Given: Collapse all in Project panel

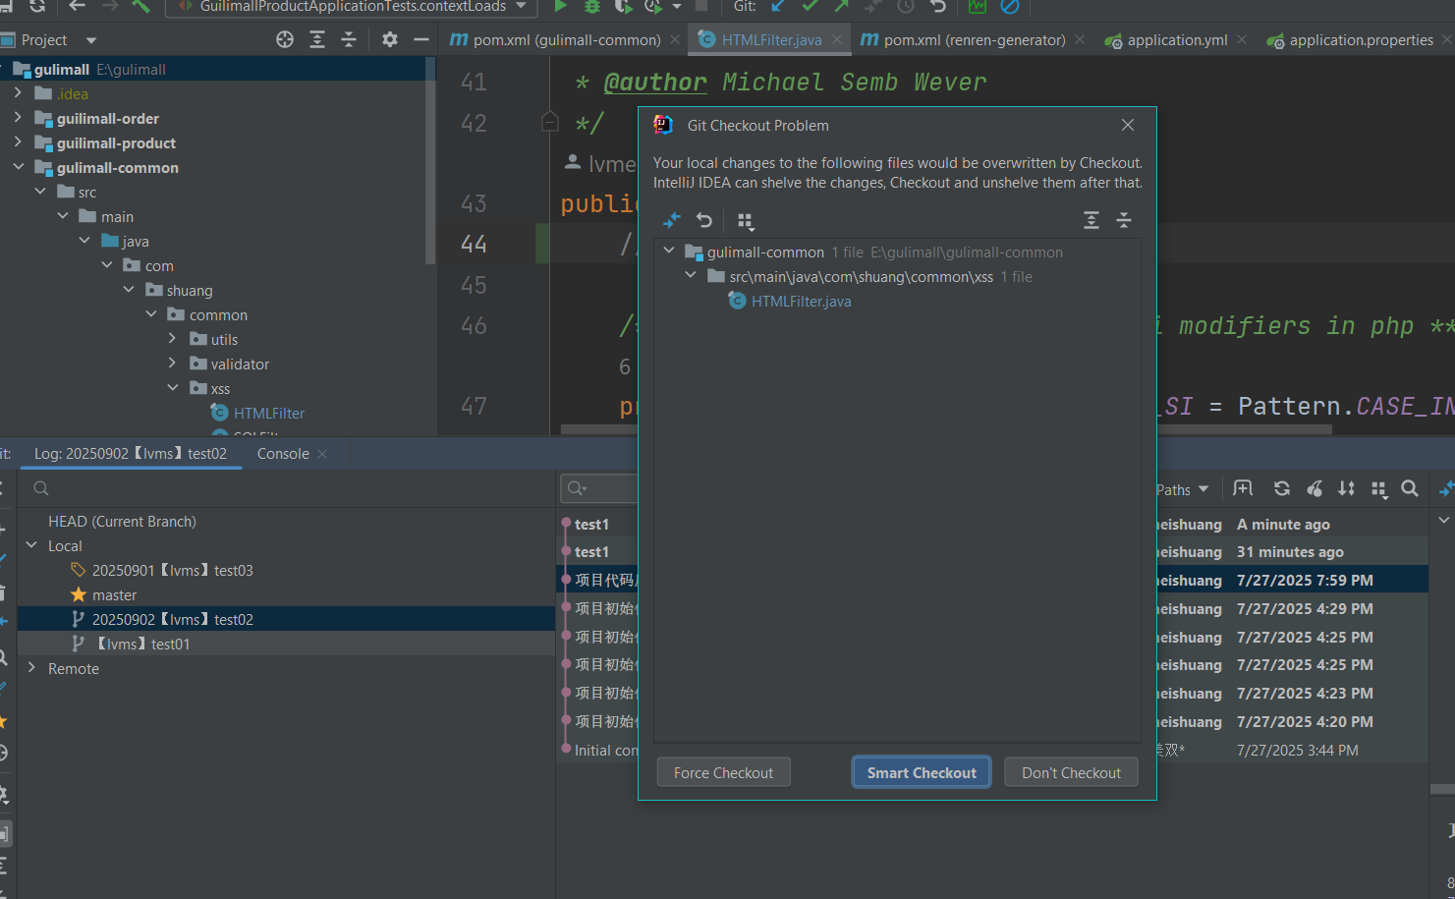Looking at the screenshot, I should tap(349, 39).
